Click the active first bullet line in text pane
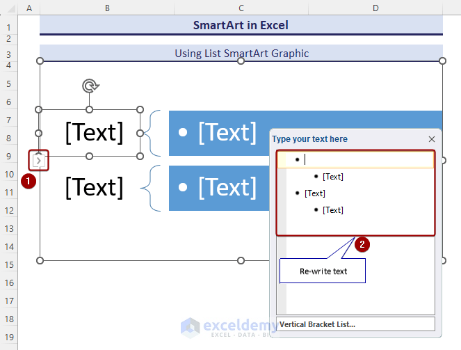Viewport: 461px width, 350px height. click(x=356, y=160)
